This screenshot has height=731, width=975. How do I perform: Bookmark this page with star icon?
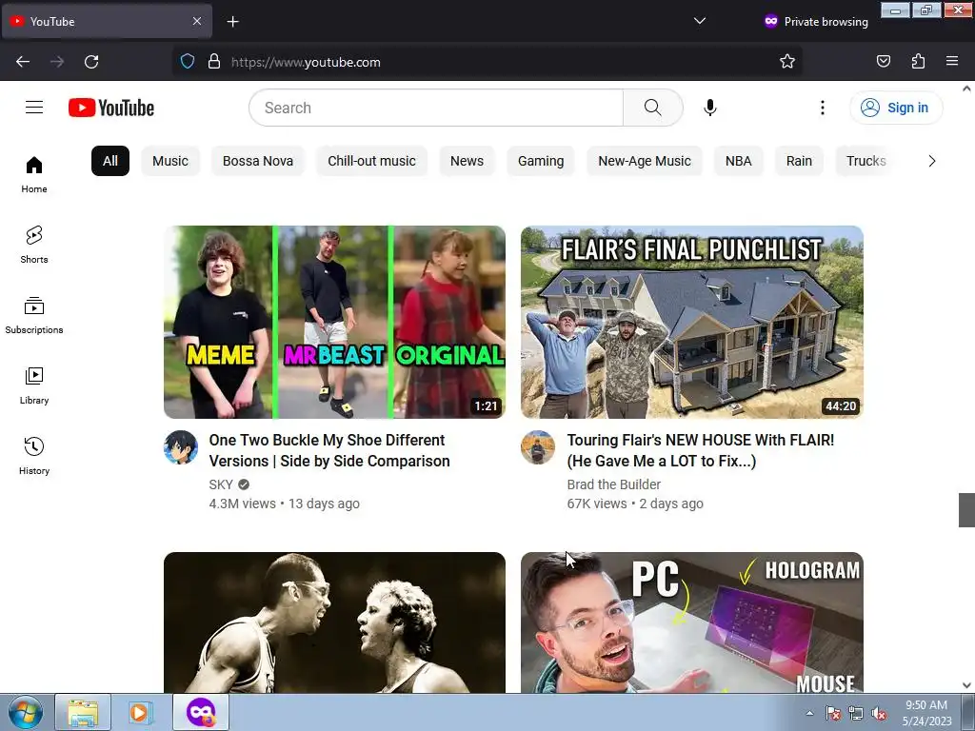(787, 62)
